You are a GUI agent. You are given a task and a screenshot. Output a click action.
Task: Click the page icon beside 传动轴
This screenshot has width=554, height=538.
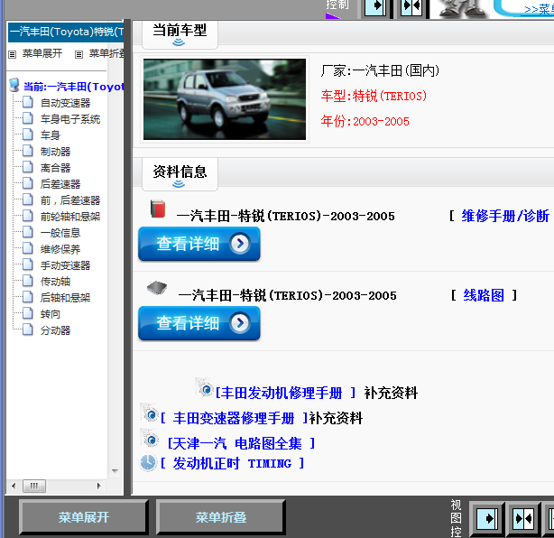click(x=28, y=281)
